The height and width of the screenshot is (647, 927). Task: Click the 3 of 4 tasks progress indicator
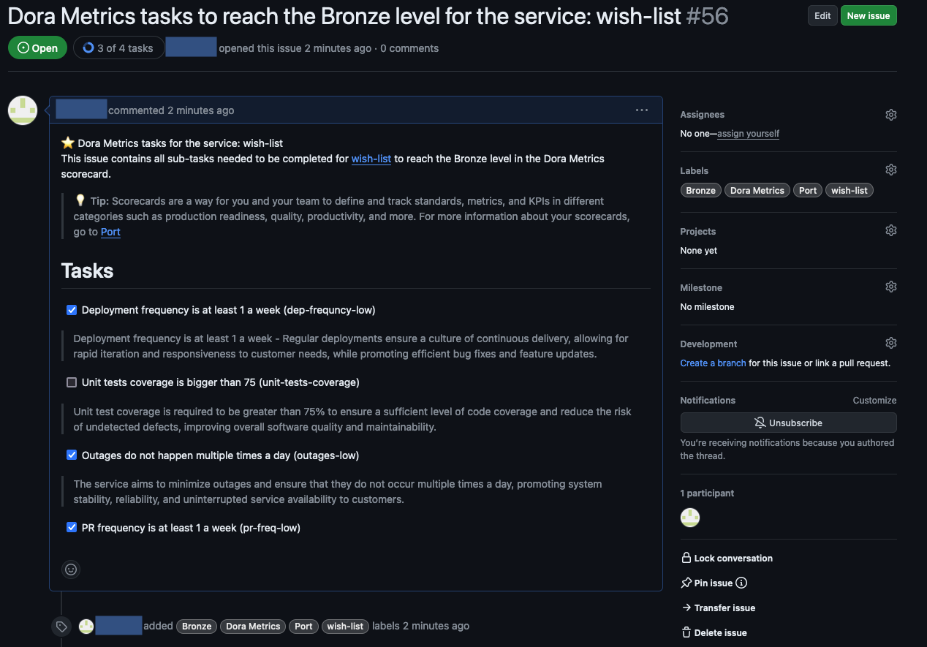coord(118,48)
